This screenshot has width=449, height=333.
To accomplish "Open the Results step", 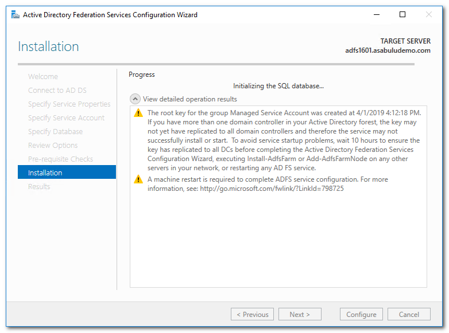I will coord(39,187).
